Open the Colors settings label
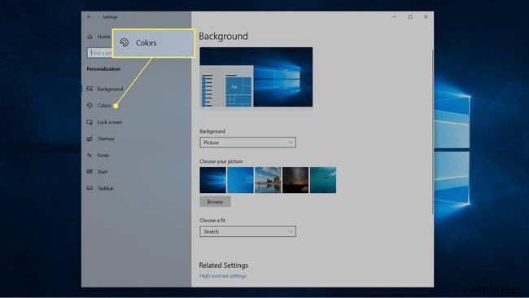Viewport: 529px width, 298px height. pos(104,105)
